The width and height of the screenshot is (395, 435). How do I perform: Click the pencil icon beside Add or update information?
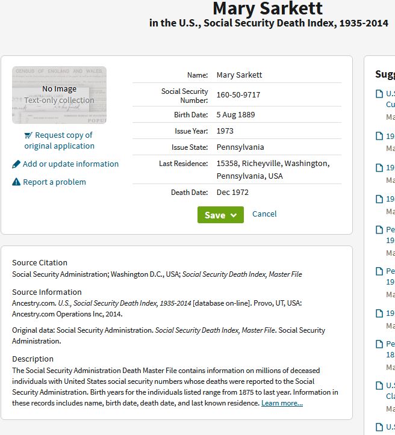[x=16, y=164]
